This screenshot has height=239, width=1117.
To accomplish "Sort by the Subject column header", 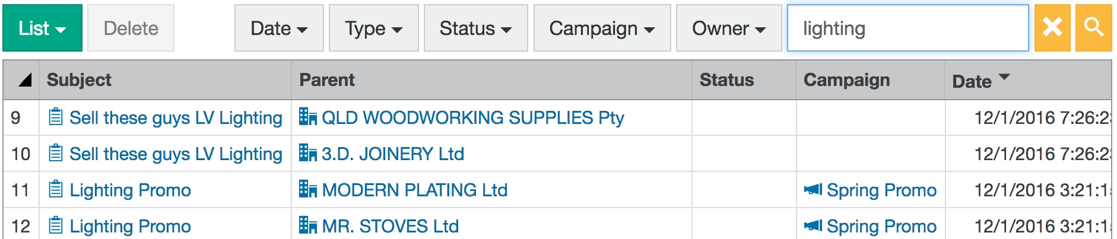I will [79, 80].
